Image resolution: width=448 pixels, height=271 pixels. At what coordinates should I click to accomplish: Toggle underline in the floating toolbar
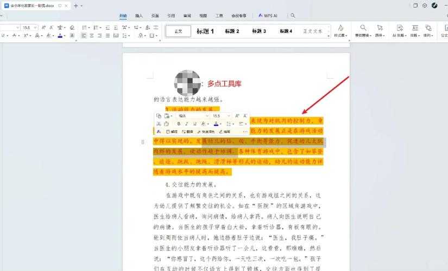(x=194, y=124)
